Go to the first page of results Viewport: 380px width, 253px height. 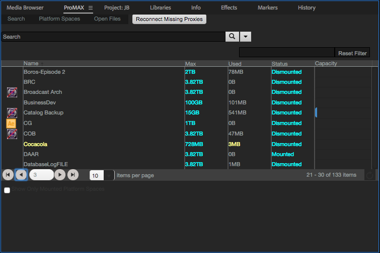point(8,175)
